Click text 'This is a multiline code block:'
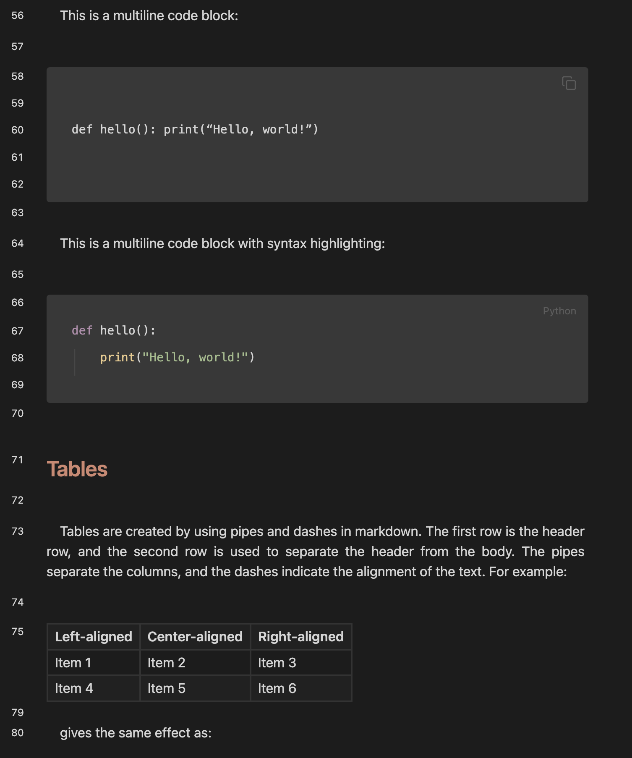 [x=149, y=16]
